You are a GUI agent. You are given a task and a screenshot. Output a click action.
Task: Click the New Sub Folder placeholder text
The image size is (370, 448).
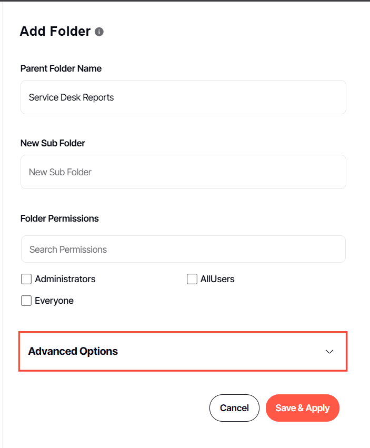tap(61, 172)
